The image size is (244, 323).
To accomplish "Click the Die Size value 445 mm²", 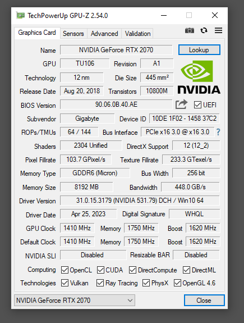I will pos(157,78).
